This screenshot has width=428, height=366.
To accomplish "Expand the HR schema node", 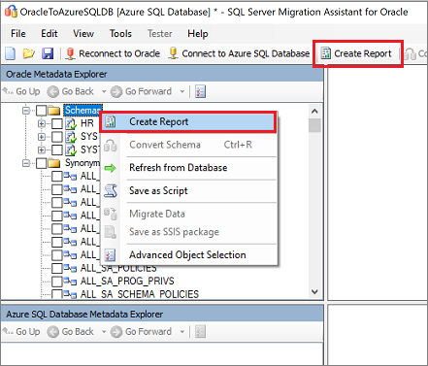I will click(x=42, y=123).
